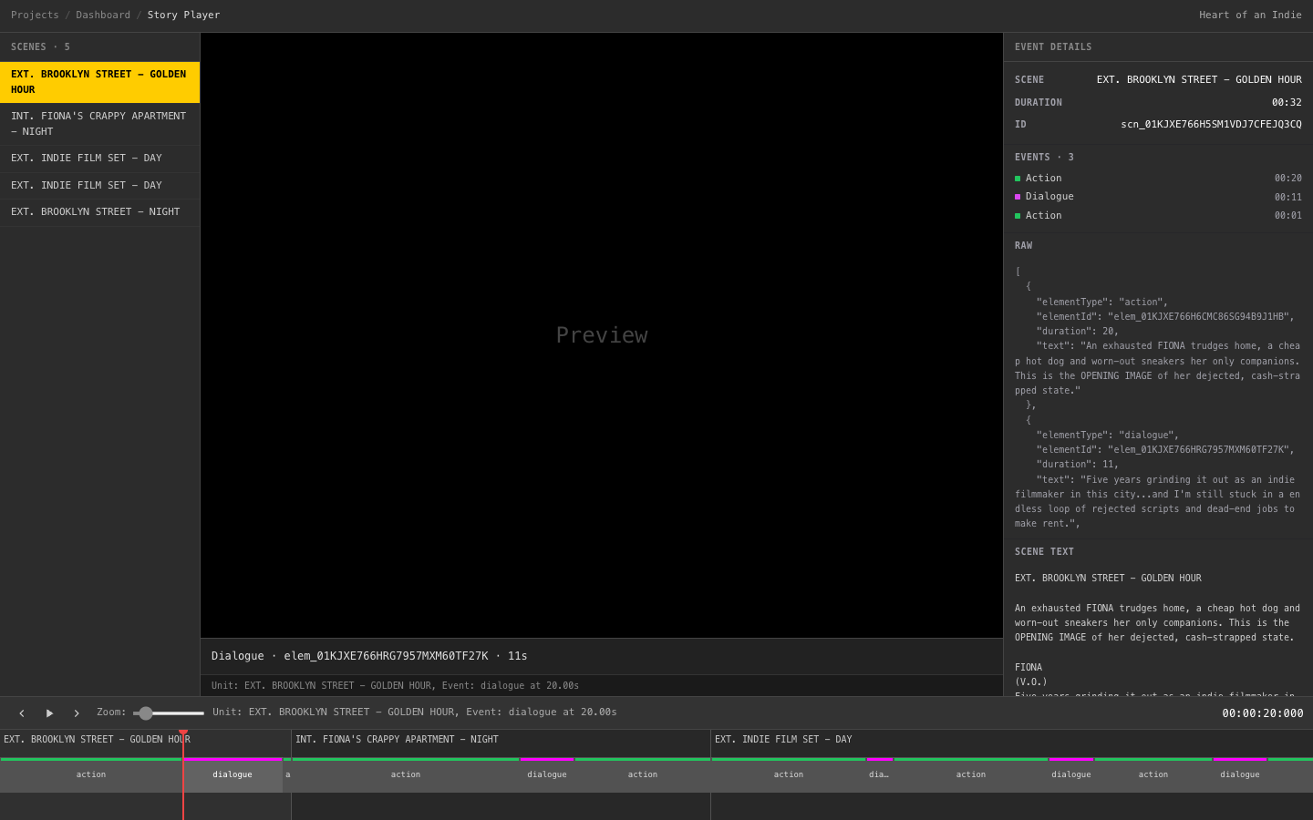Click the green square beside the first Action event
Image resolution: width=1313 pixels, height=820 pixels.
tap(1018, 178)
